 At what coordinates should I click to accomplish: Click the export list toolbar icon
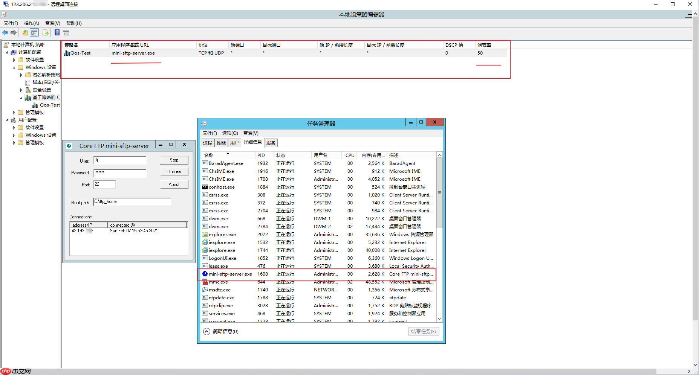click(46, 33)
